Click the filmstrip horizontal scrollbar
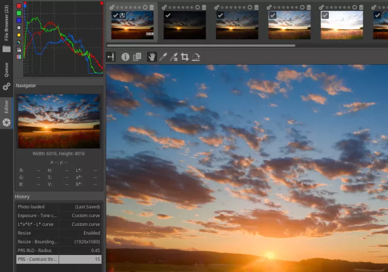 [201, 46]
